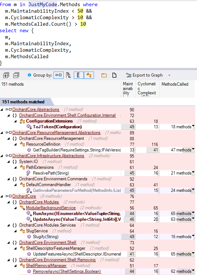Screen dimensions: 197x275
Task: Click the Collapse All icon
Action: coord(16,76)
